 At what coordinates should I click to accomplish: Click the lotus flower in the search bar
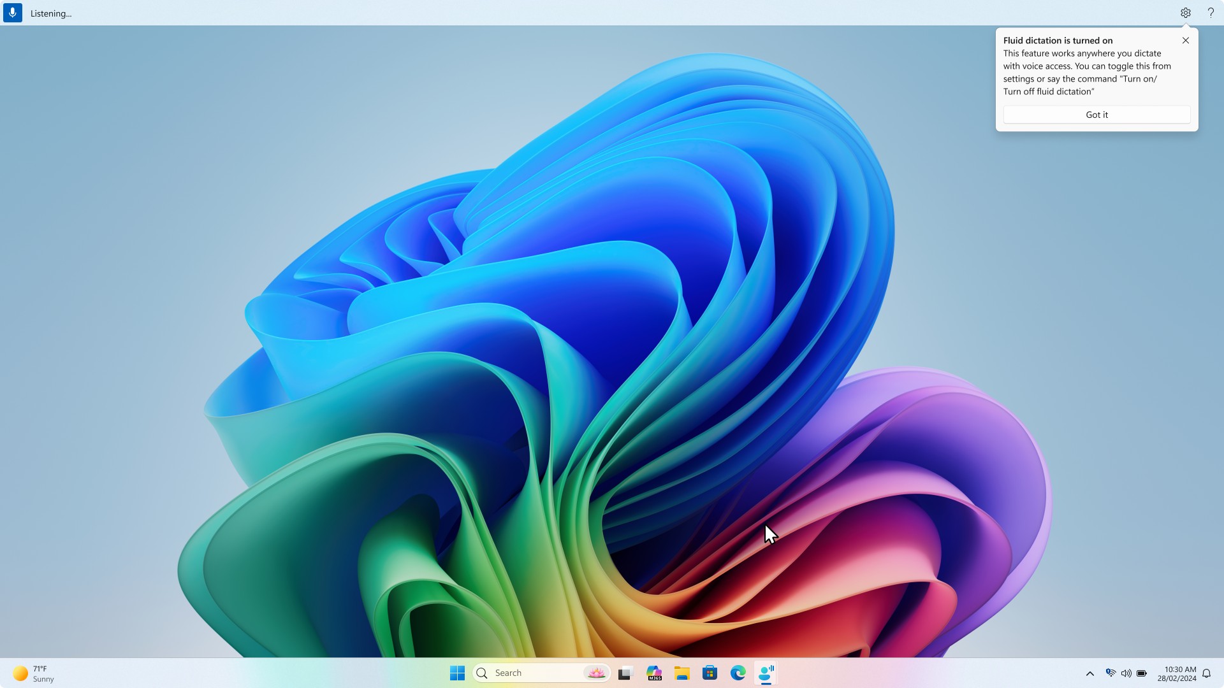pyautogui.click(x=595, y=672)
